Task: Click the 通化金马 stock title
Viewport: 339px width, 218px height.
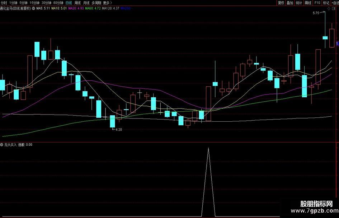Action: coord(15,9)
